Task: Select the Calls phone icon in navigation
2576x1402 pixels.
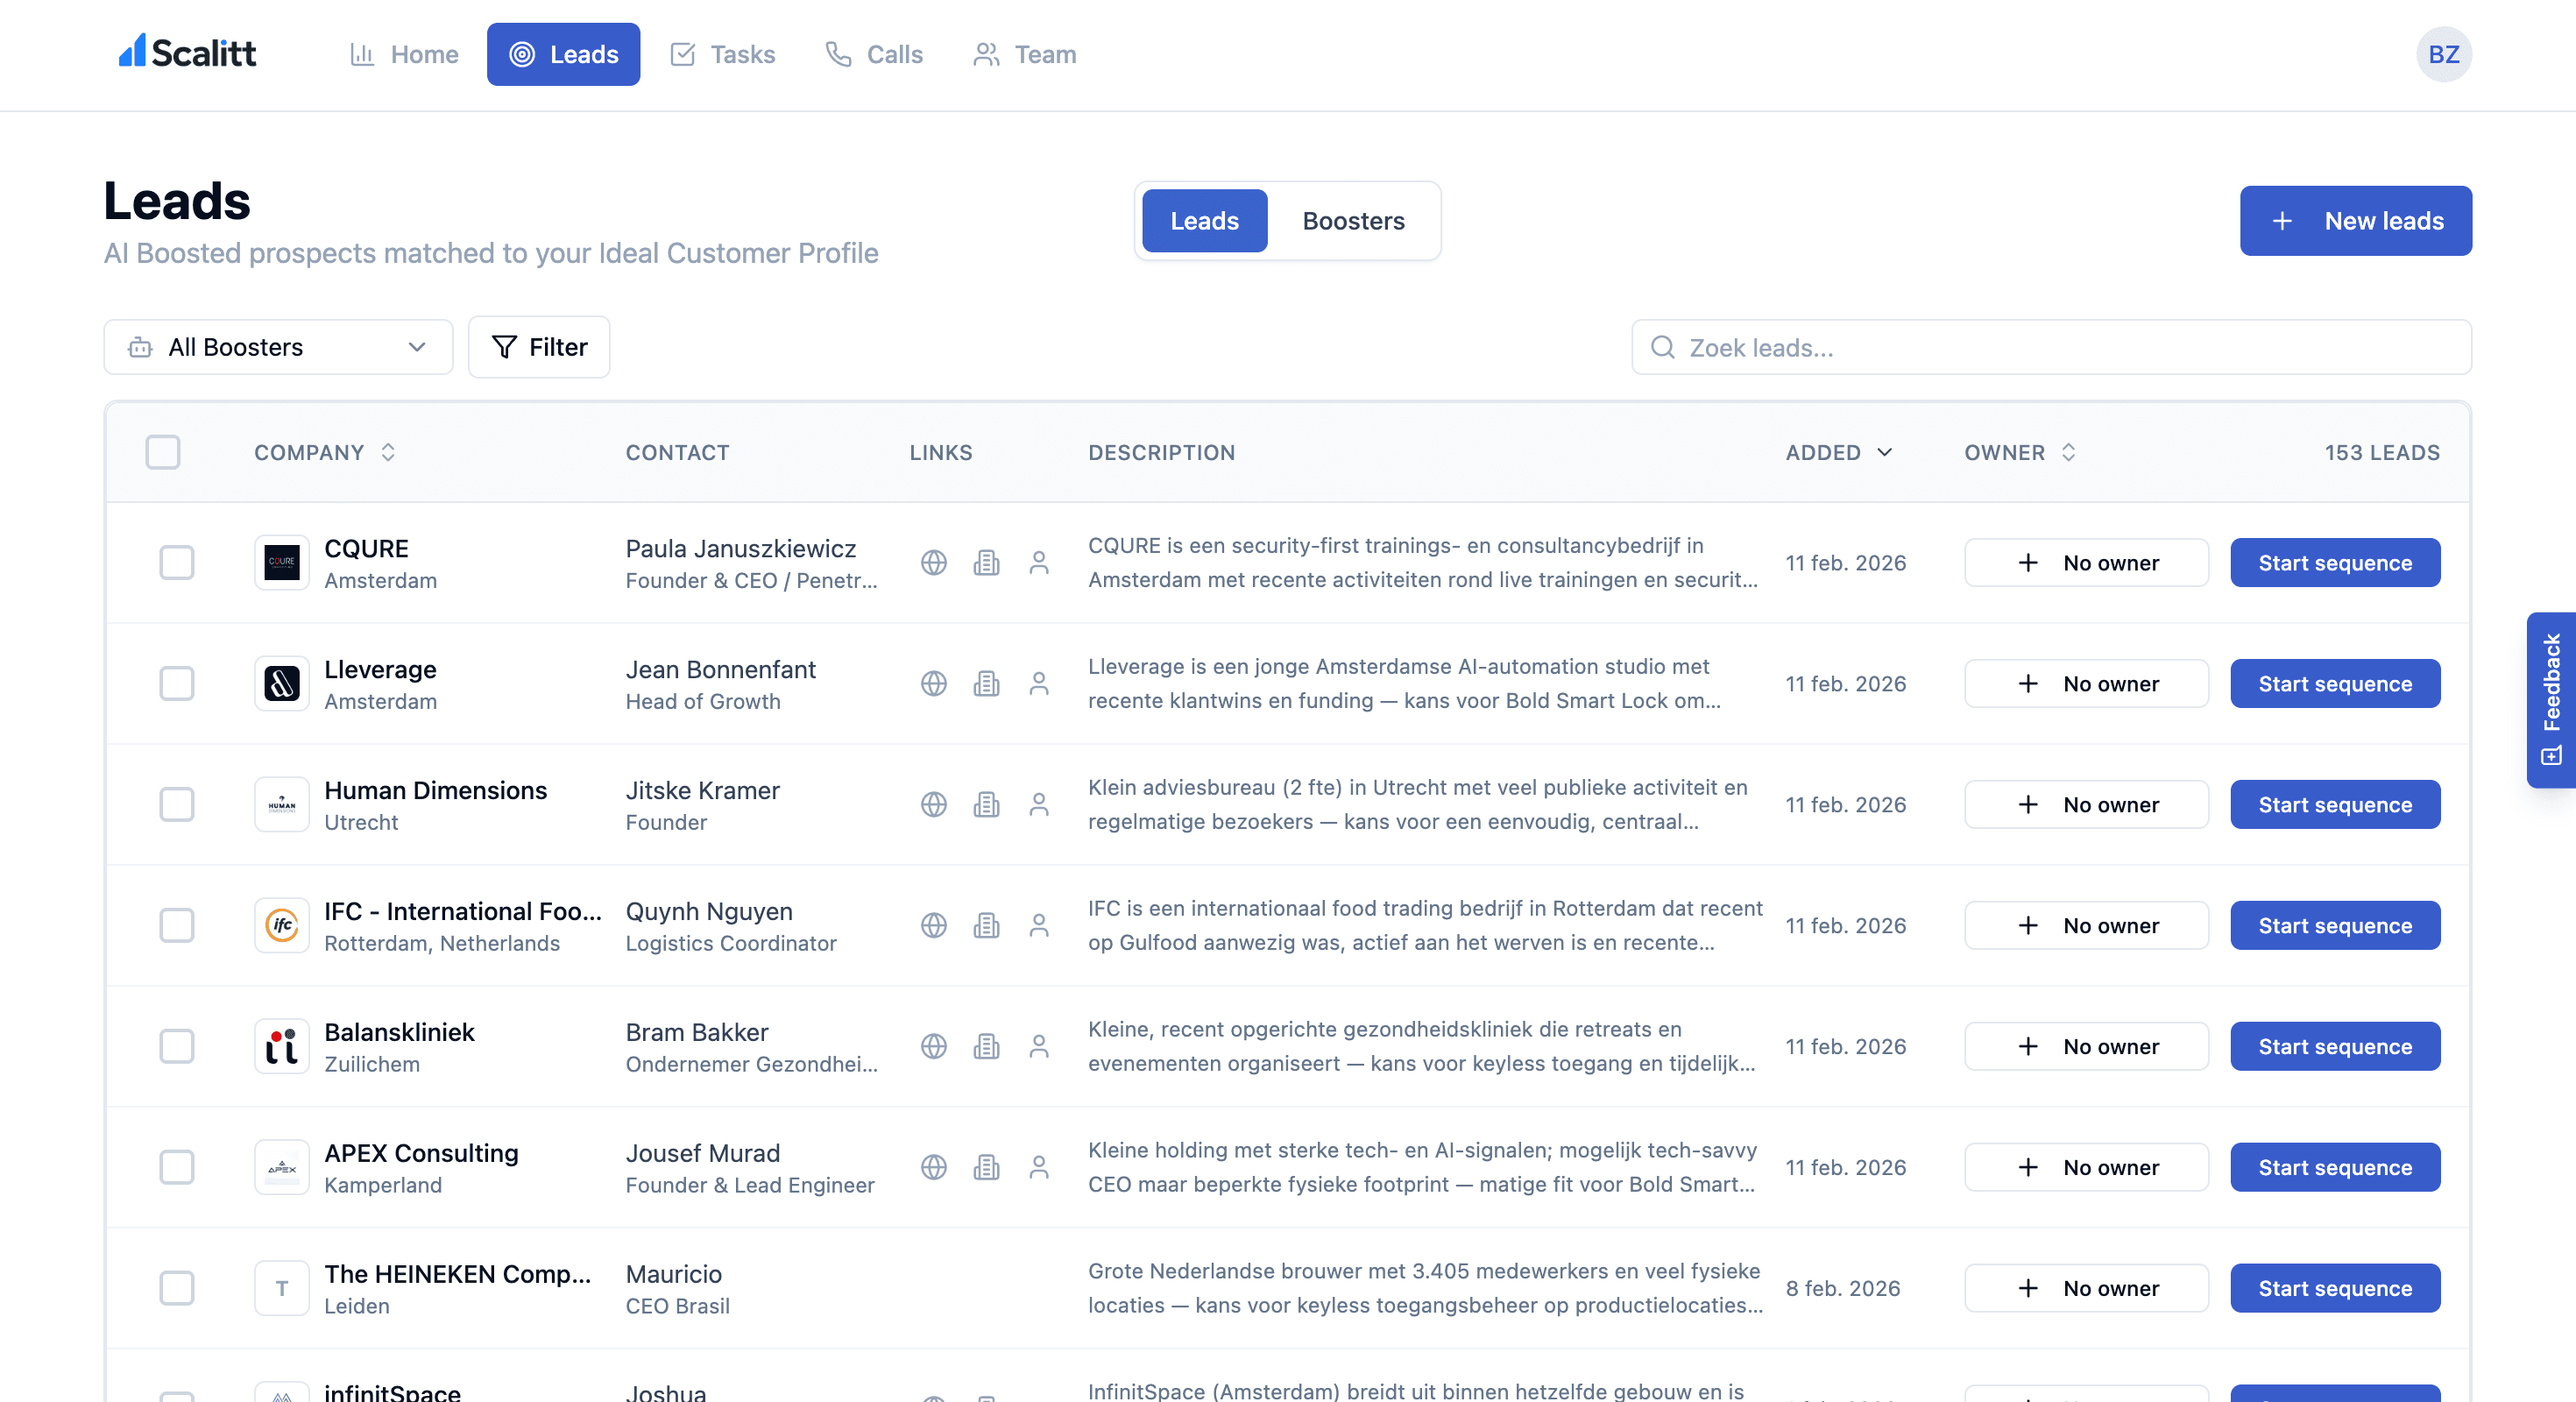Action: click(x=836, y=54)
